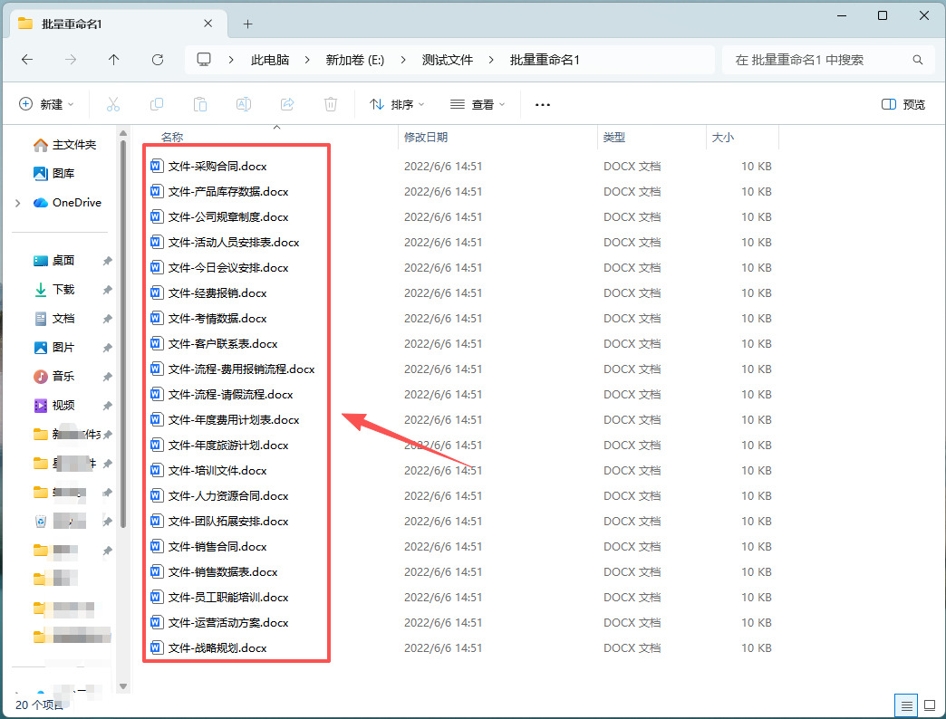946x719 pixels.
Task: Click 测试文件 breadcrumb
Action: 447,60
